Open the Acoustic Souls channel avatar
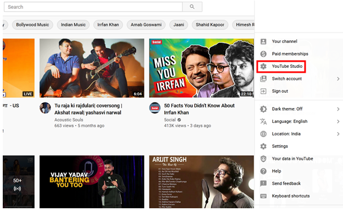 point(45,108)
